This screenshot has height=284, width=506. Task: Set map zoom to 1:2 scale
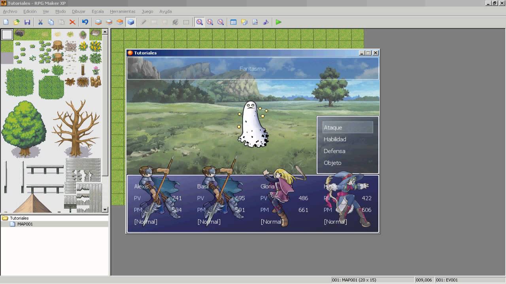tap(210, 22)
